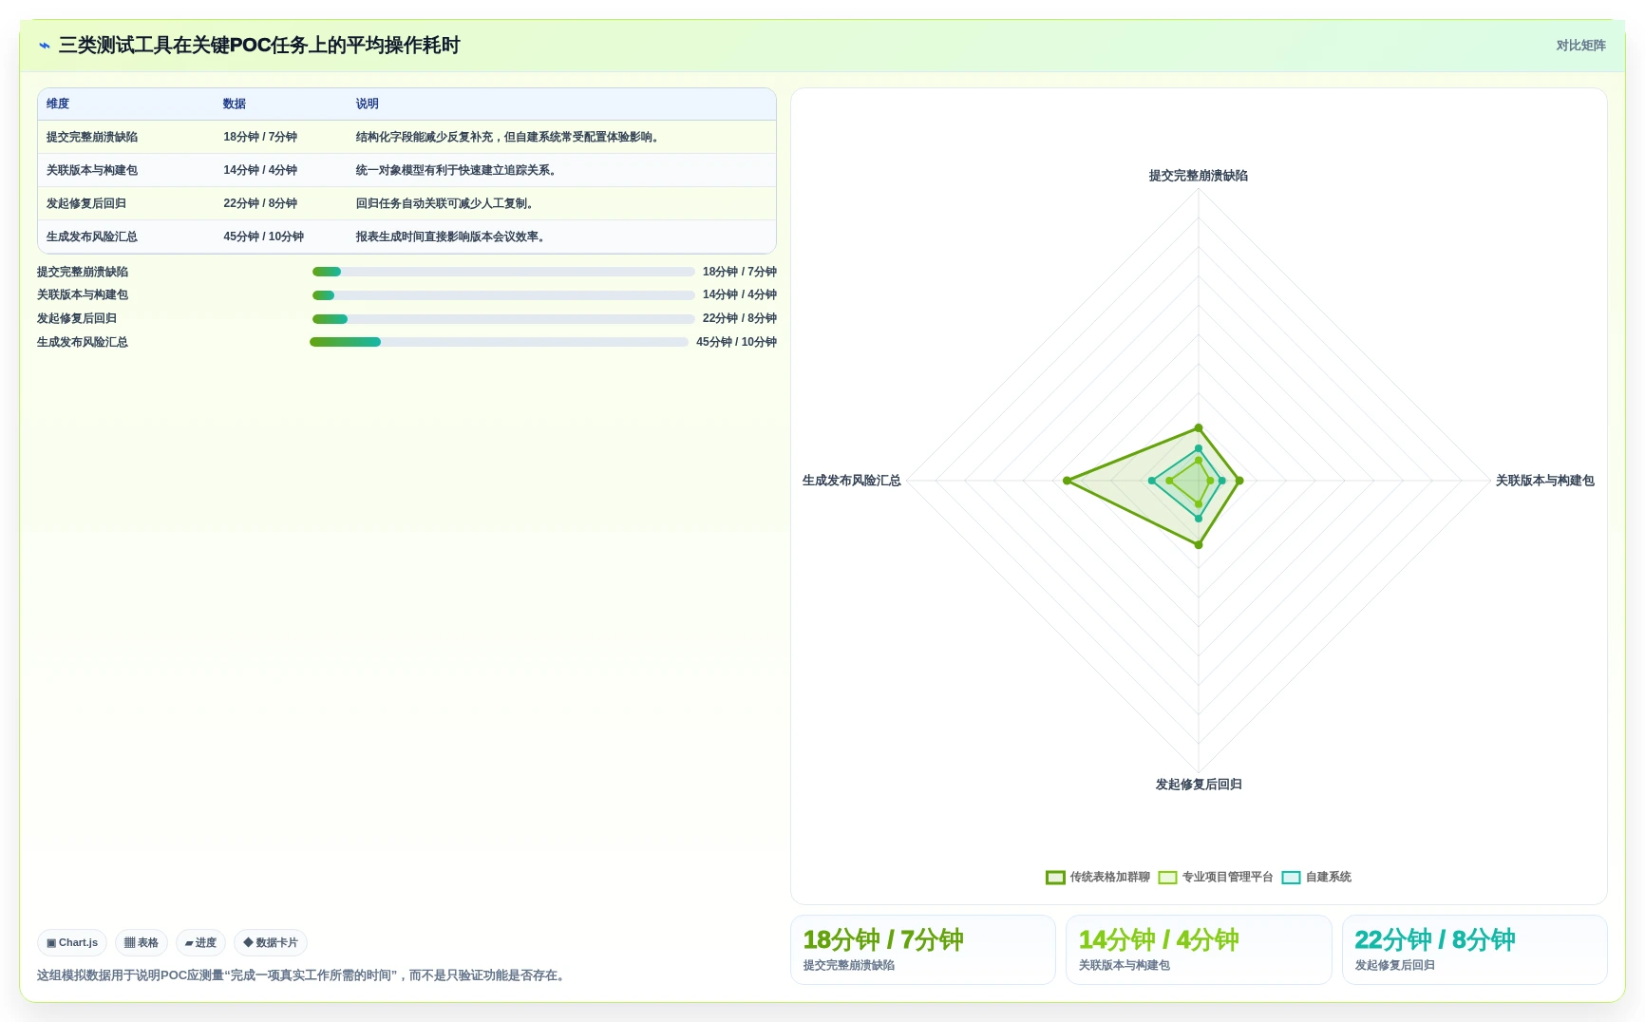
Task: Click the dark-green radar point on the 生成发布风险汇总 axis
Action: tap(1067, 481)
